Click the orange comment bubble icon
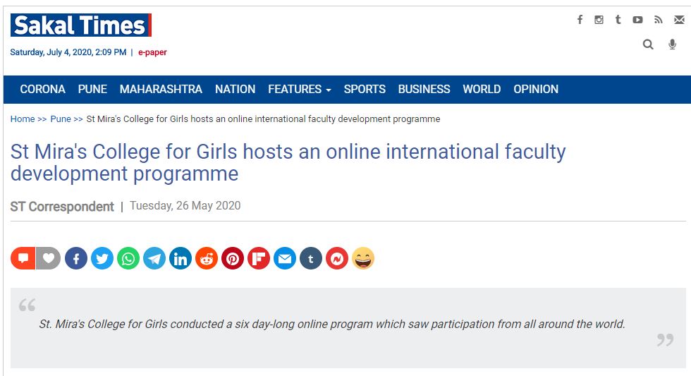 (x=23, y=259)
